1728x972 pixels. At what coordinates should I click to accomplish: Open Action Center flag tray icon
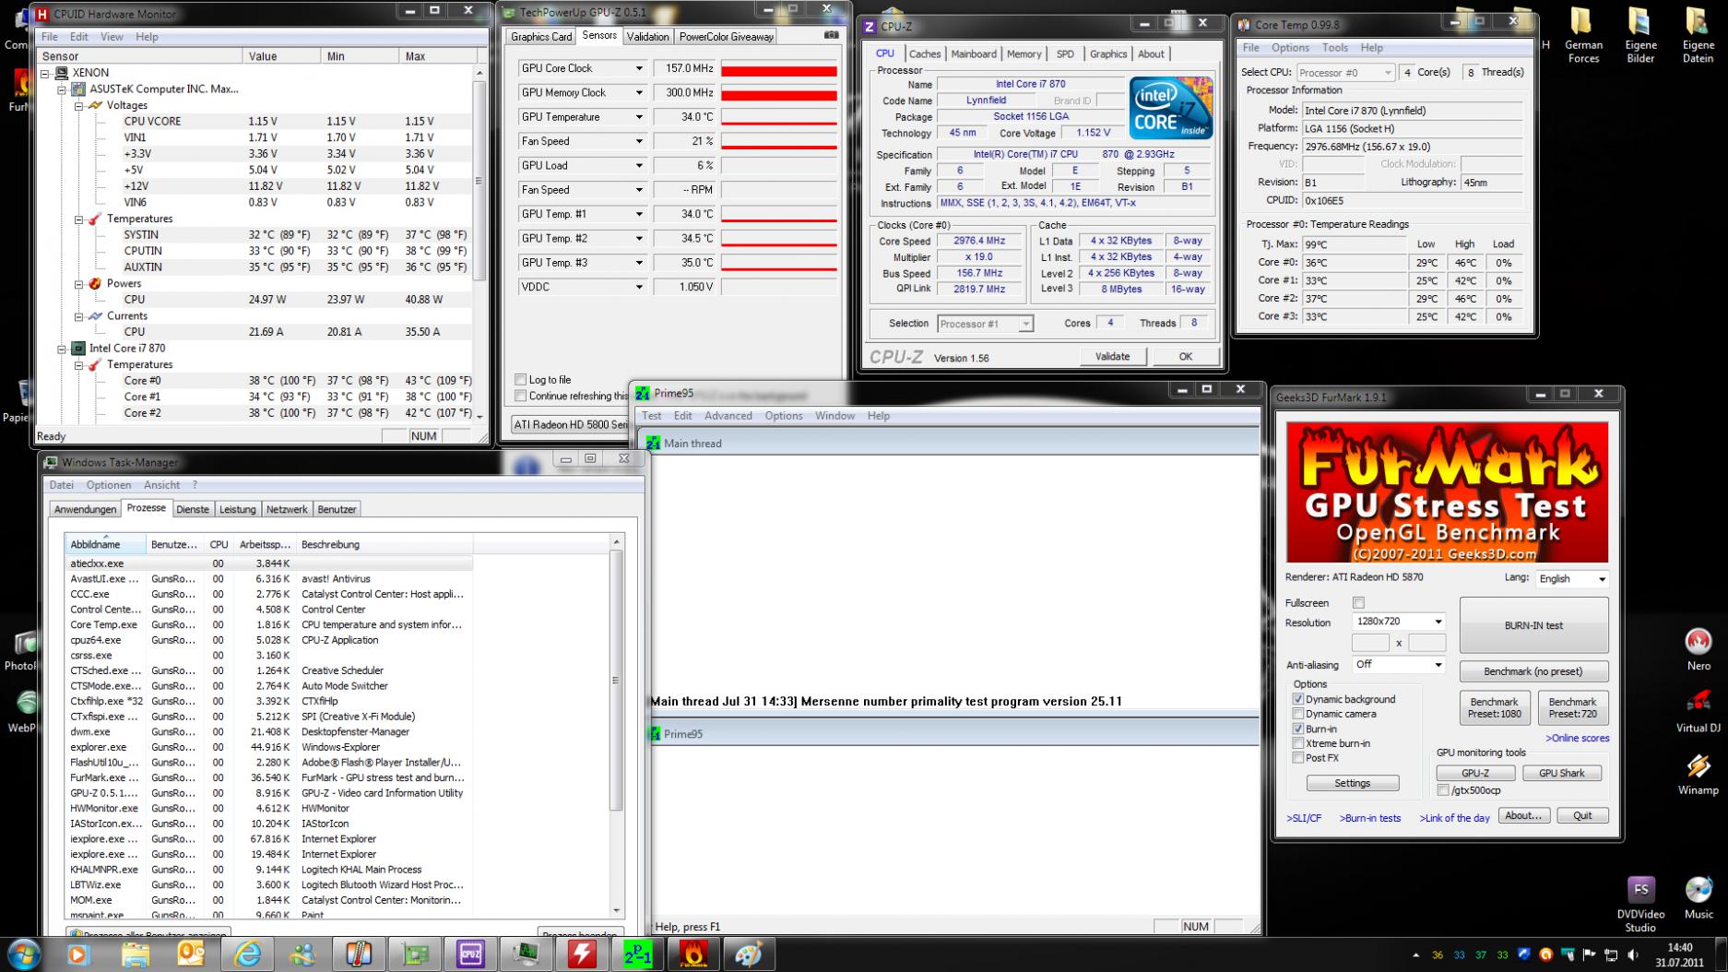pyautogui.click(x=1589, y=954)
